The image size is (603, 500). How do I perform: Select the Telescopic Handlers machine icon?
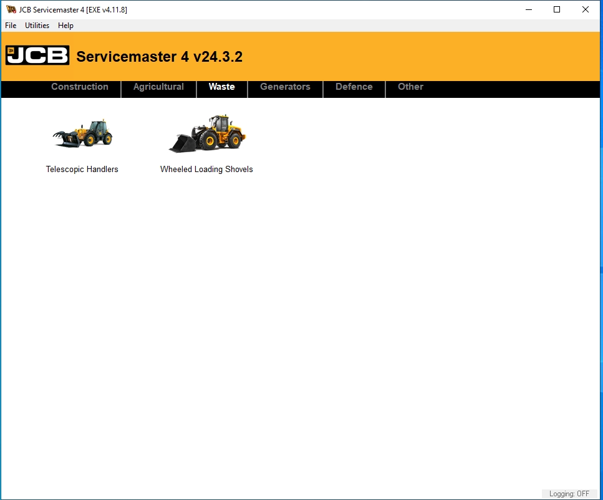pyautogui.click(x=82, y=132)
